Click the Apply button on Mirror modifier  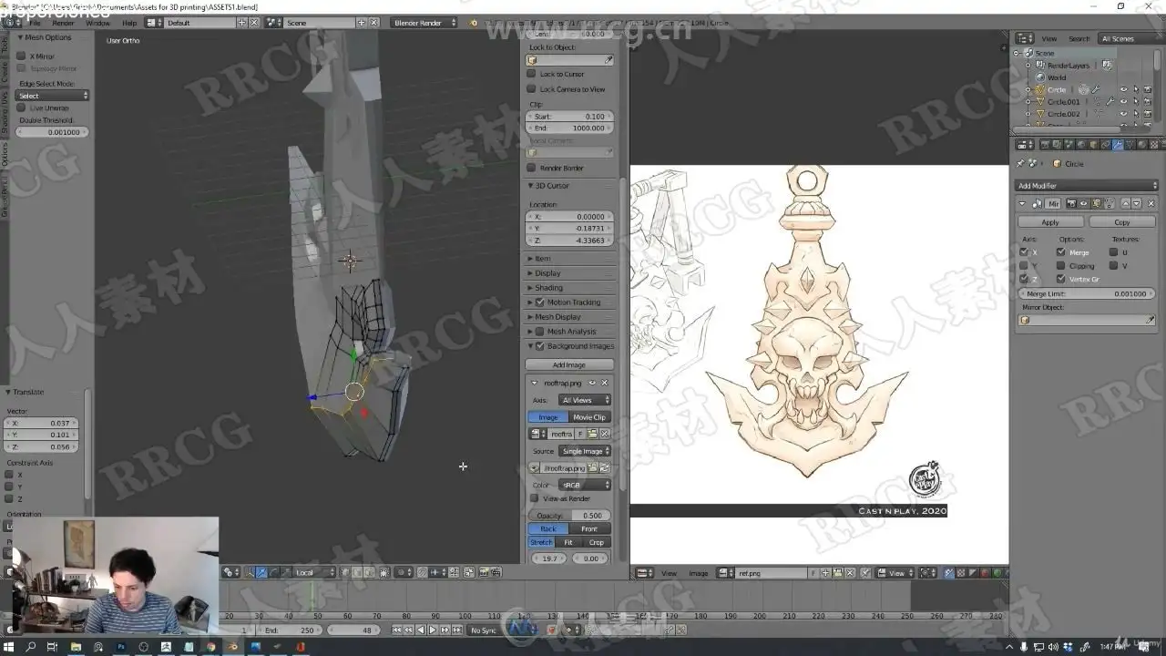(1050, 222)
